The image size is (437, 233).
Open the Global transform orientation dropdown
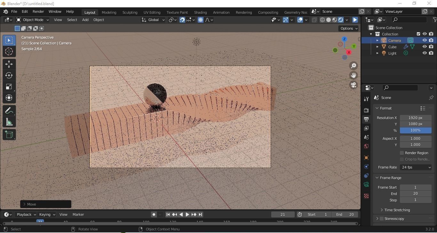pyautogui.click(x=153, y=20)
